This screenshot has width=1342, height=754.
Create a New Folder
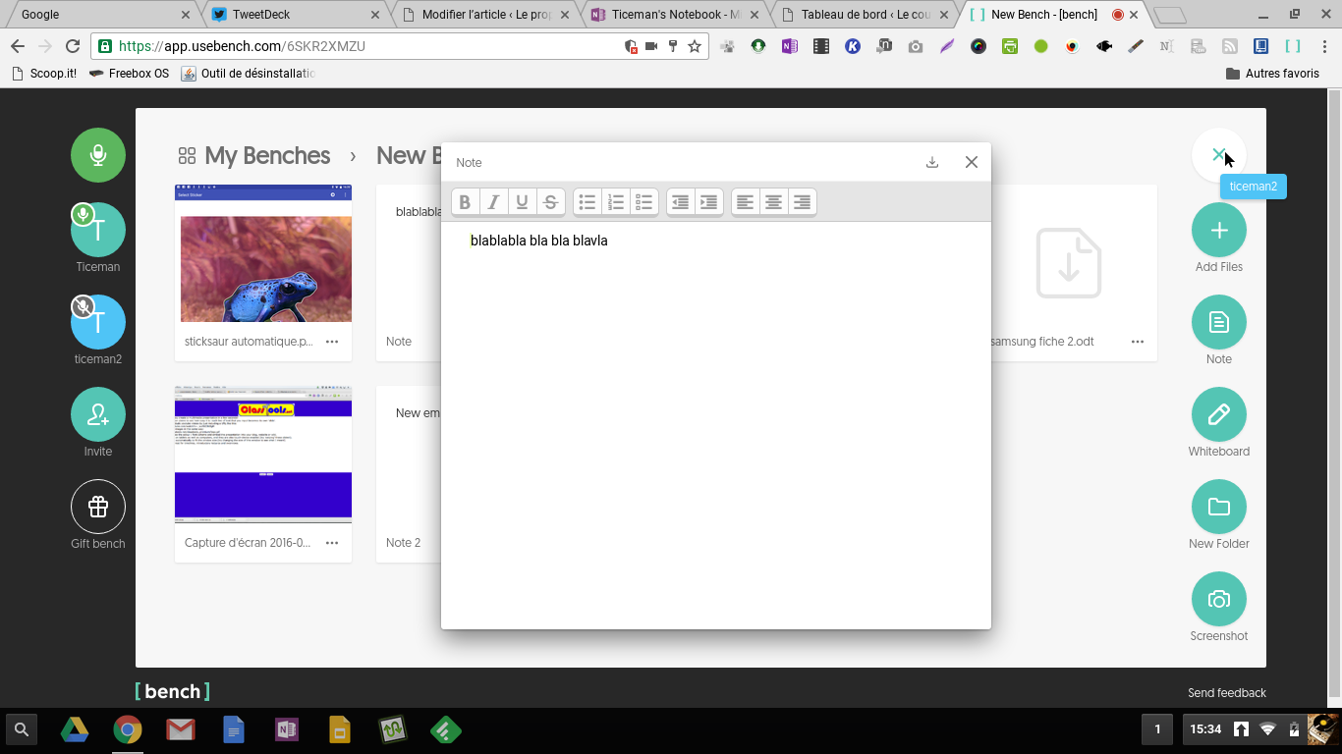click(x=1219, y=507)
